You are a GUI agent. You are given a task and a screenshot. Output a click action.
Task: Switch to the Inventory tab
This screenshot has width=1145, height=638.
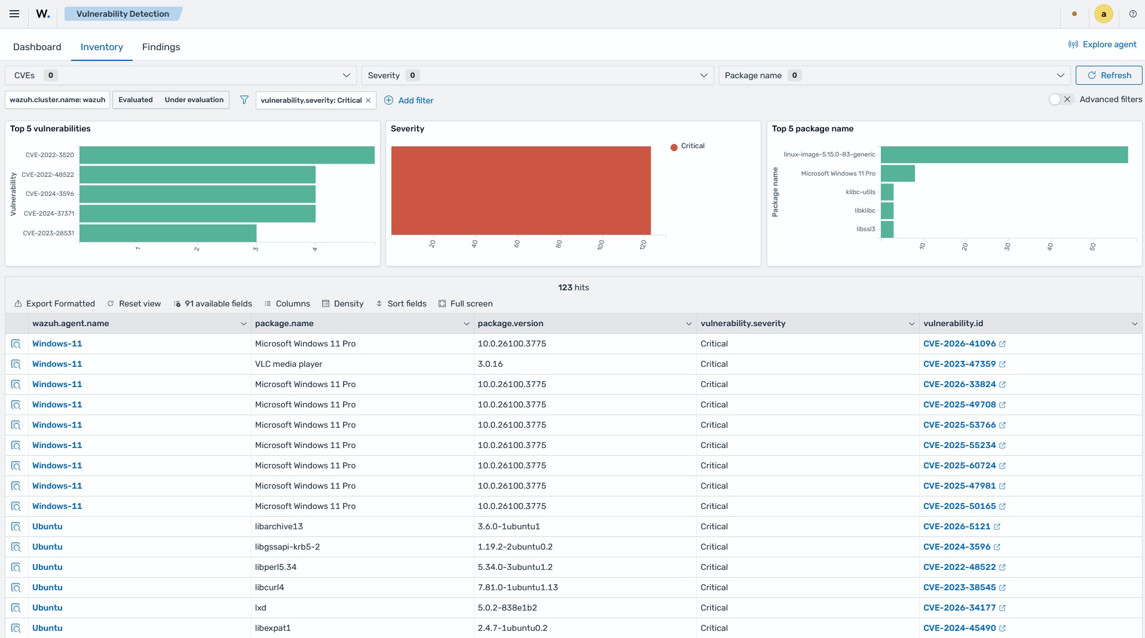point(102,47)
